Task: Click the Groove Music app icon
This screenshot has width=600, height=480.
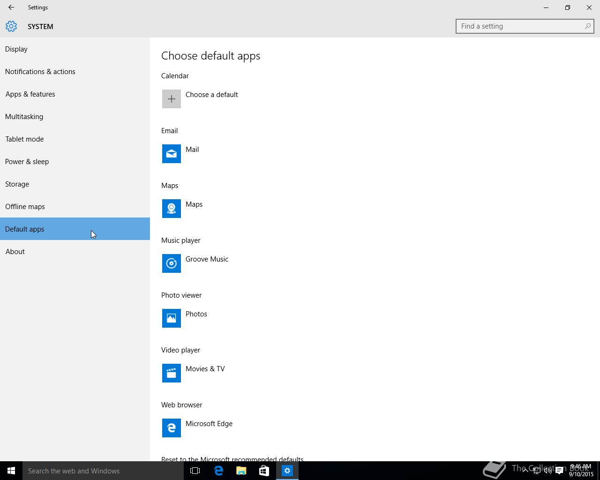Action: point(172,263)
